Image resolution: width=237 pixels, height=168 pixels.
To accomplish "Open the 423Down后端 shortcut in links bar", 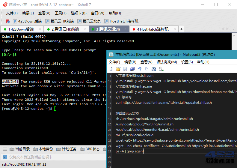I will click(x=27, y=21).
